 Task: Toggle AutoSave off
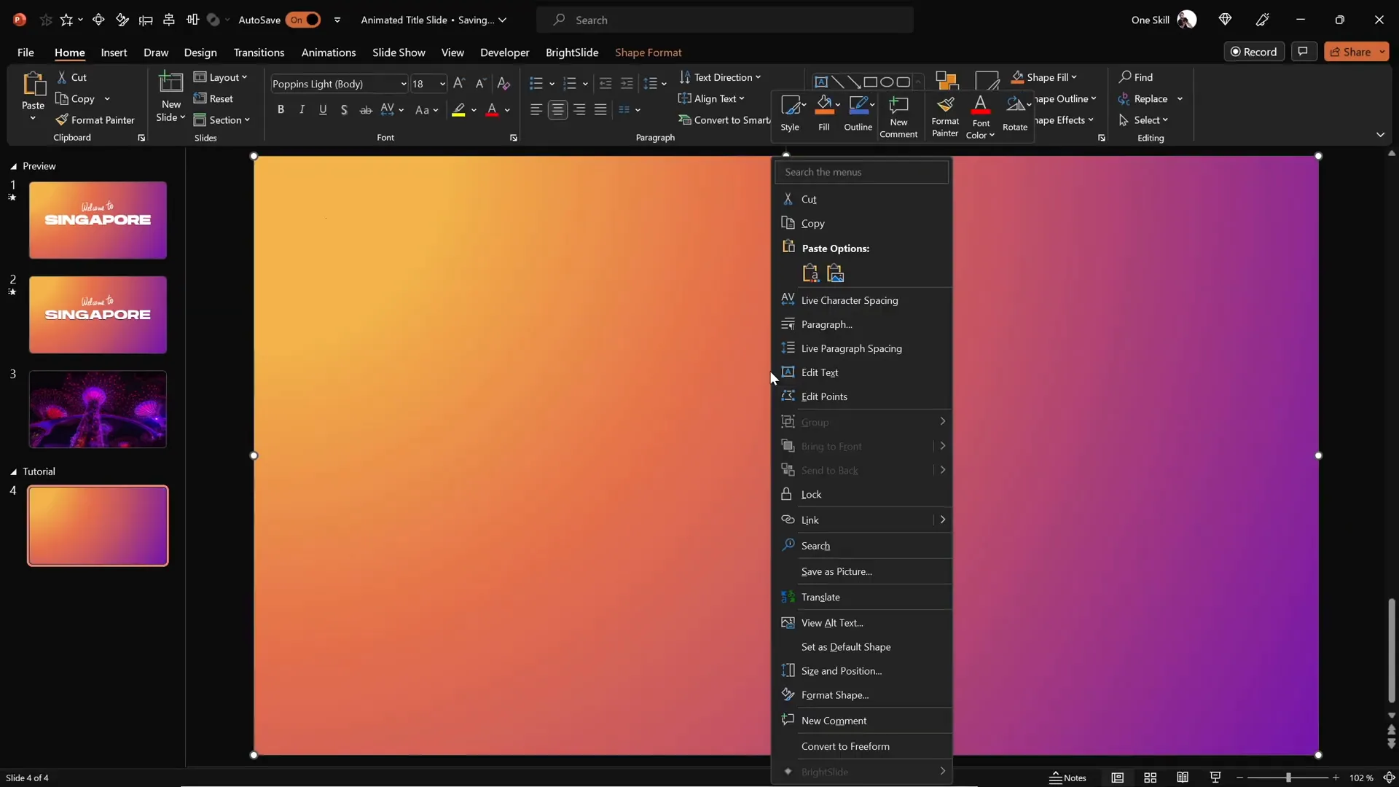pos(305,20)
